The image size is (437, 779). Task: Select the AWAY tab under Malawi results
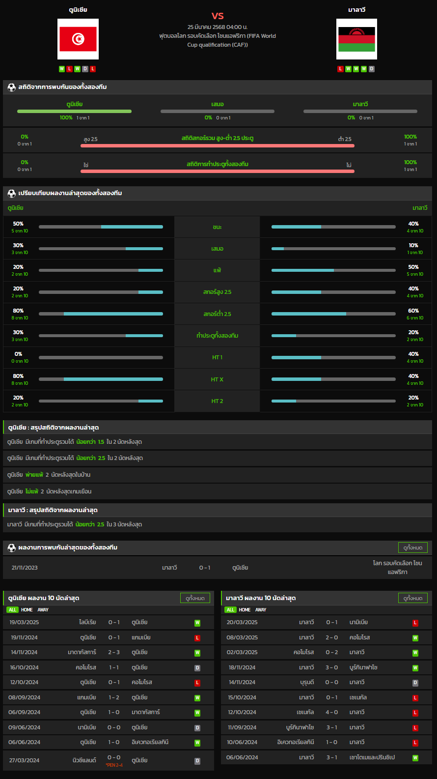click(261, 610)
